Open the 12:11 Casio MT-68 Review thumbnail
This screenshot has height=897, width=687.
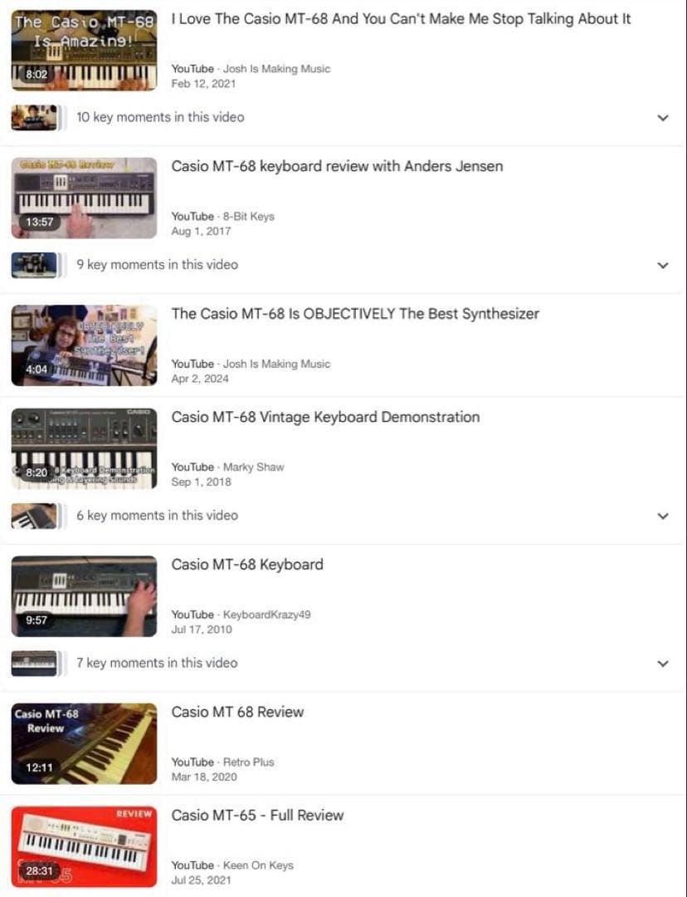[x=84, y=743]
